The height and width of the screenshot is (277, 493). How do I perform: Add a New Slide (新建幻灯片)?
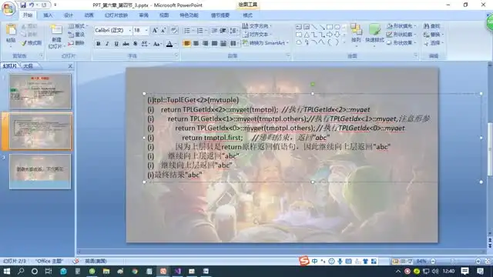56,36
